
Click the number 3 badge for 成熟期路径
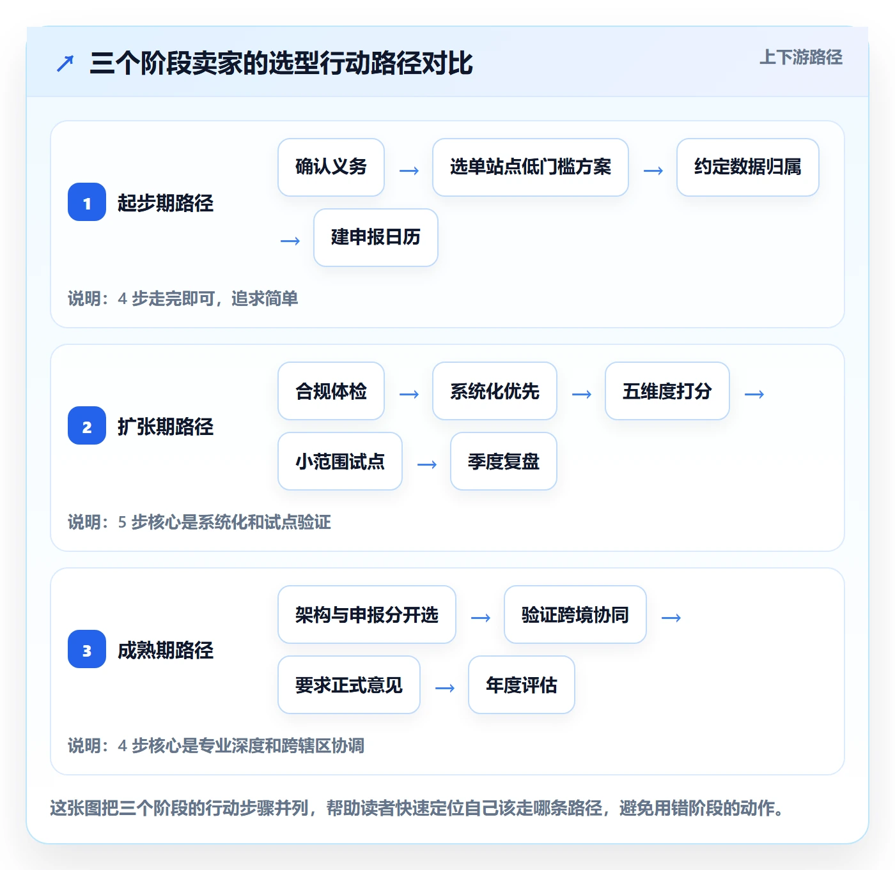coord(87,649)
